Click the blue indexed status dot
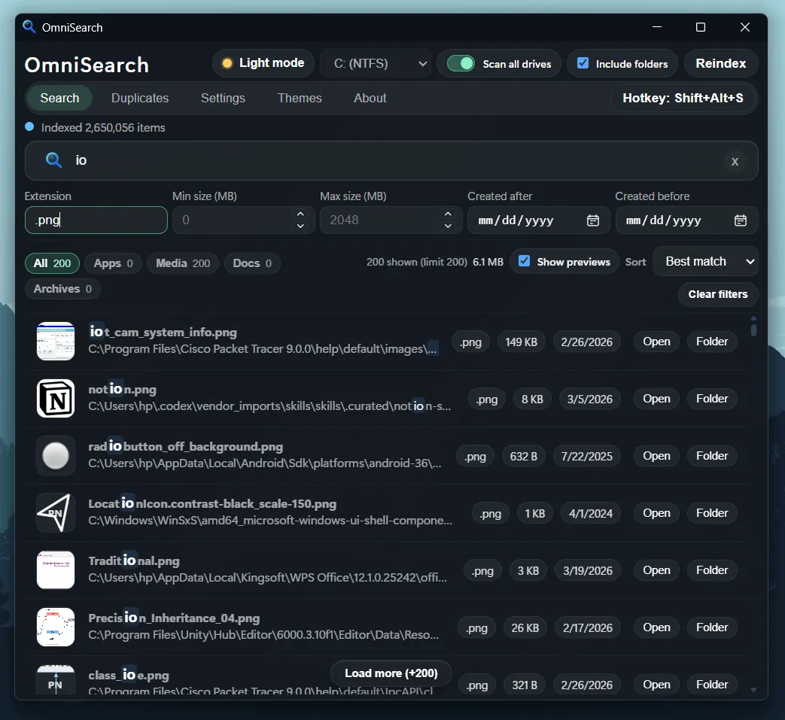The width and height of the screenshot is (785, 720). [x=29, y=126]
